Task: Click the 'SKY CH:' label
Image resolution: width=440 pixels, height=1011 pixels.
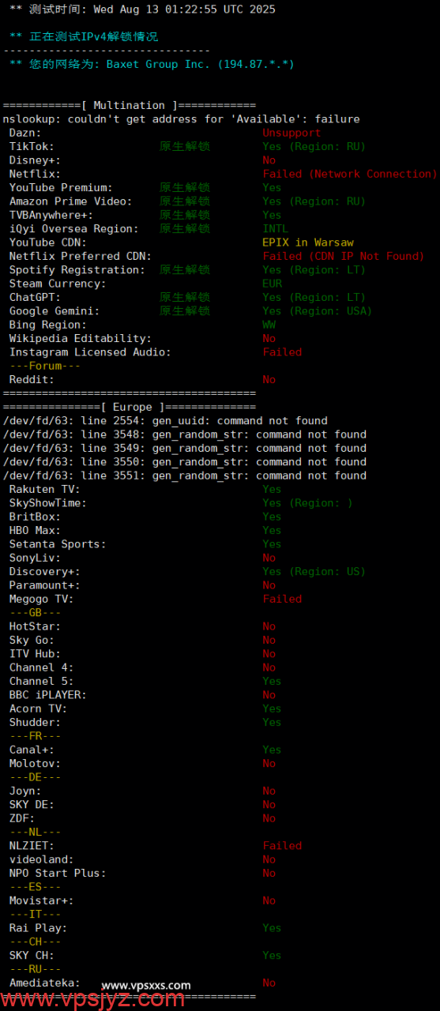Action: (x=32, y=956)
